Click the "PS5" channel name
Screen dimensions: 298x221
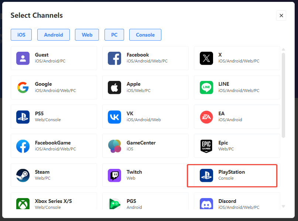click(39, 113)
